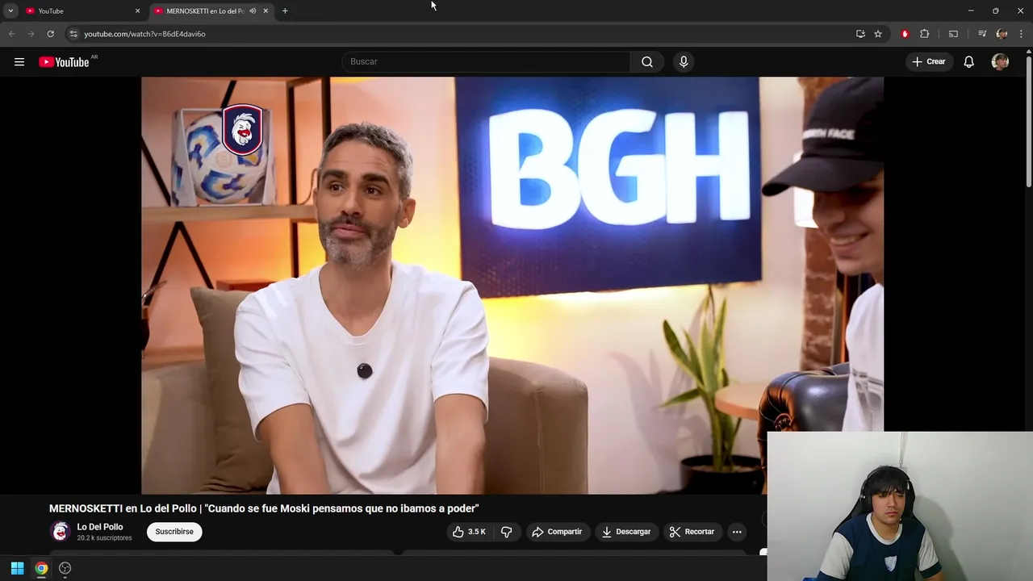Image resolution: width=1033 pixels, height=581 pixels.
Task: Go to YouTube home via logo
Action: (64, 62)
